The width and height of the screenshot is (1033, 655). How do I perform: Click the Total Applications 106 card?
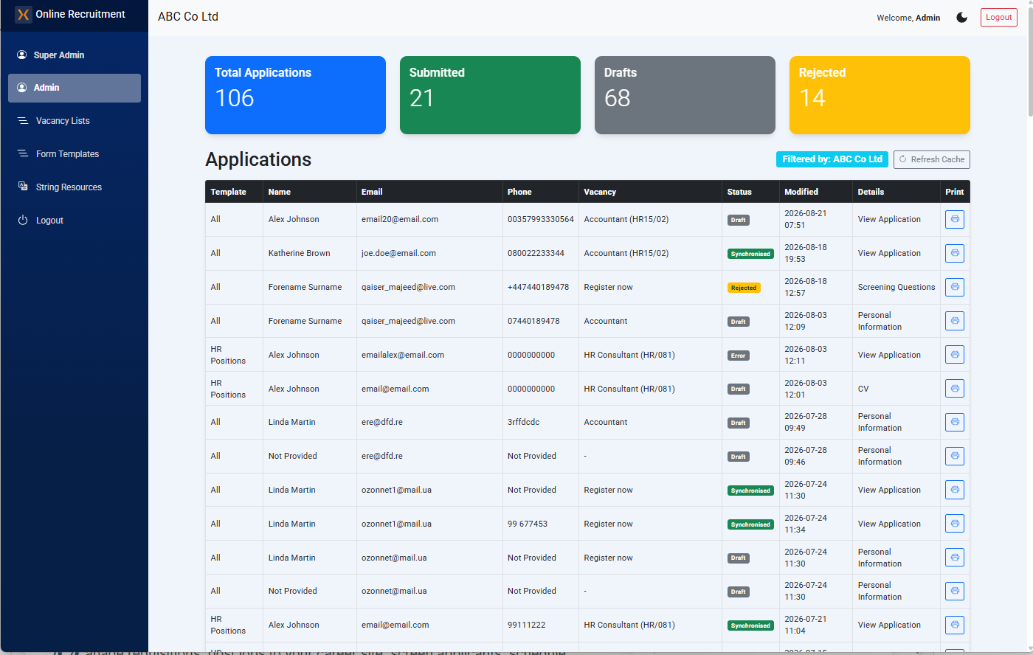pyautogui.click(x=295, y=95)
